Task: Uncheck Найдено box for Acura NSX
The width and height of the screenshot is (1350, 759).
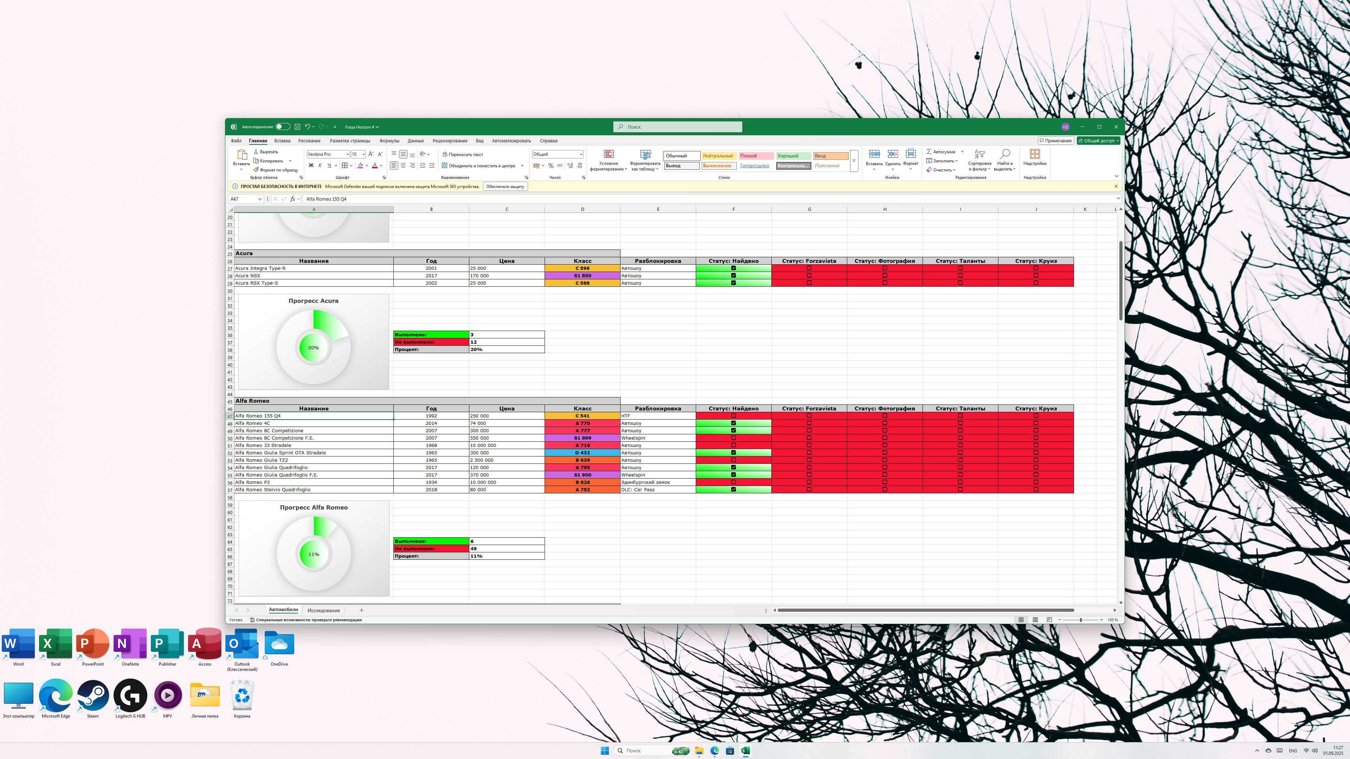Action: (x=733, y=275)
